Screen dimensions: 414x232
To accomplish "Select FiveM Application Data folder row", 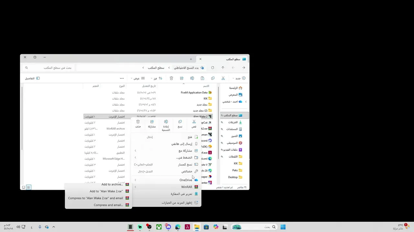I will (x=148, y=92).
